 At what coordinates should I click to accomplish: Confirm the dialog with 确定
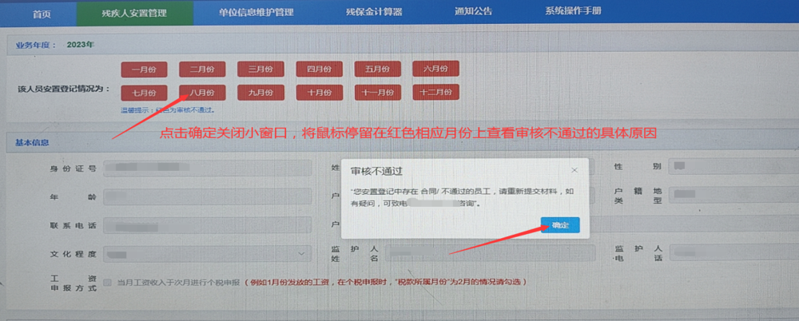560,224
